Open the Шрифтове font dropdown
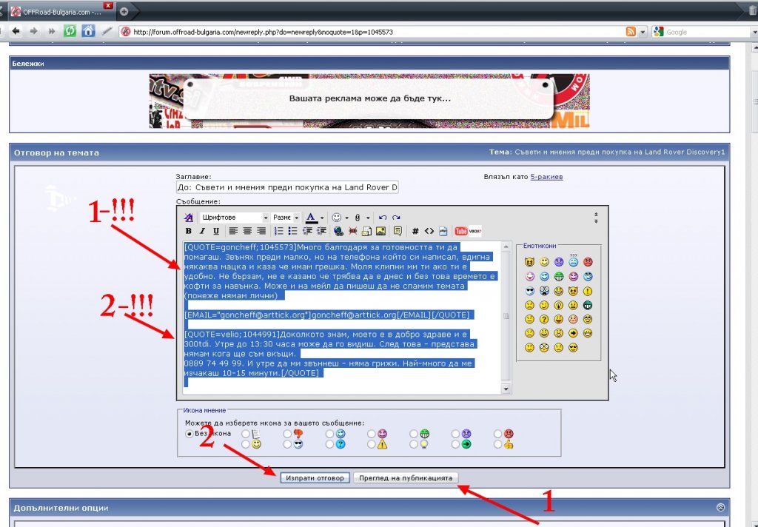The image size is (758, 527). click(235, 218)
